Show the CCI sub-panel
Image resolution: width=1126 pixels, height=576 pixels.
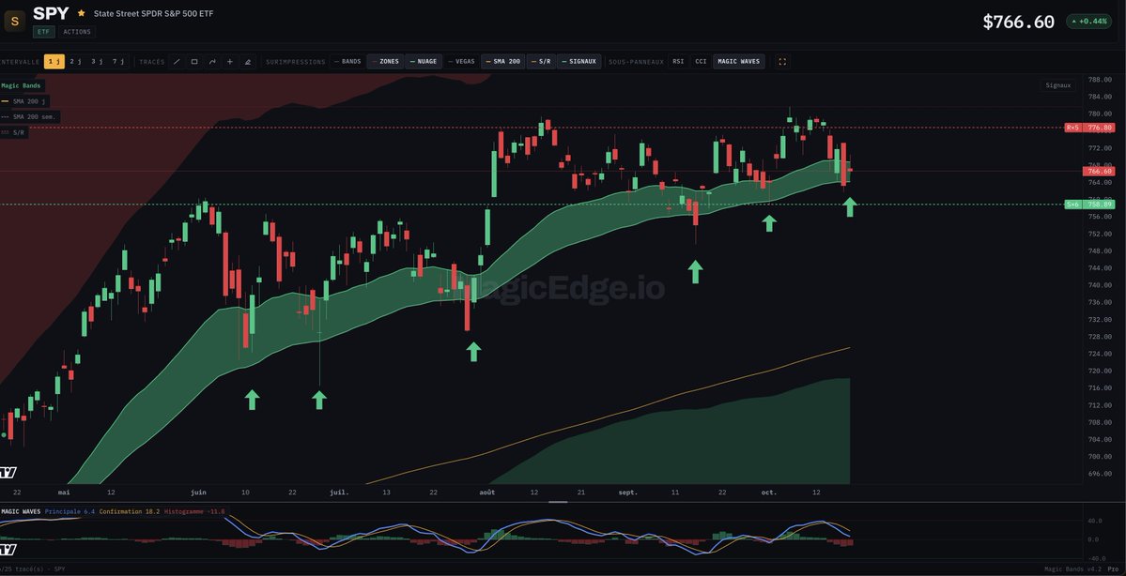[x=701, y=62]
